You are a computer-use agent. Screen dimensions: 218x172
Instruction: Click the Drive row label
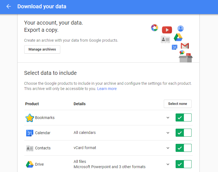click(x=39, y=164)
